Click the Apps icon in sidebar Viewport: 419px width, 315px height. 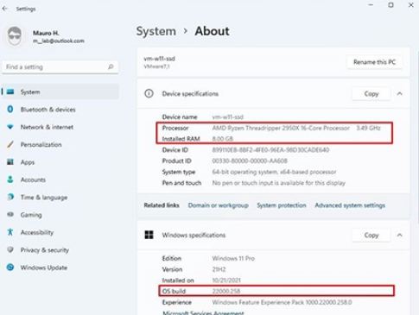click(x=10, y=162)
